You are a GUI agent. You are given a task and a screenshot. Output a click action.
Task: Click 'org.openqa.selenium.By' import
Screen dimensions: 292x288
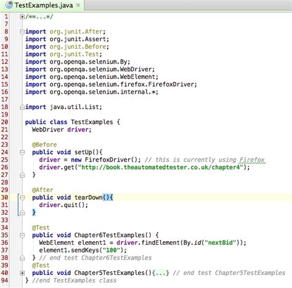pos(89,62)
